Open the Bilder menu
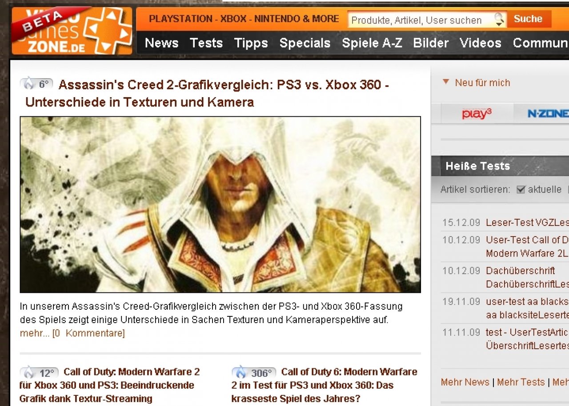 431,43
